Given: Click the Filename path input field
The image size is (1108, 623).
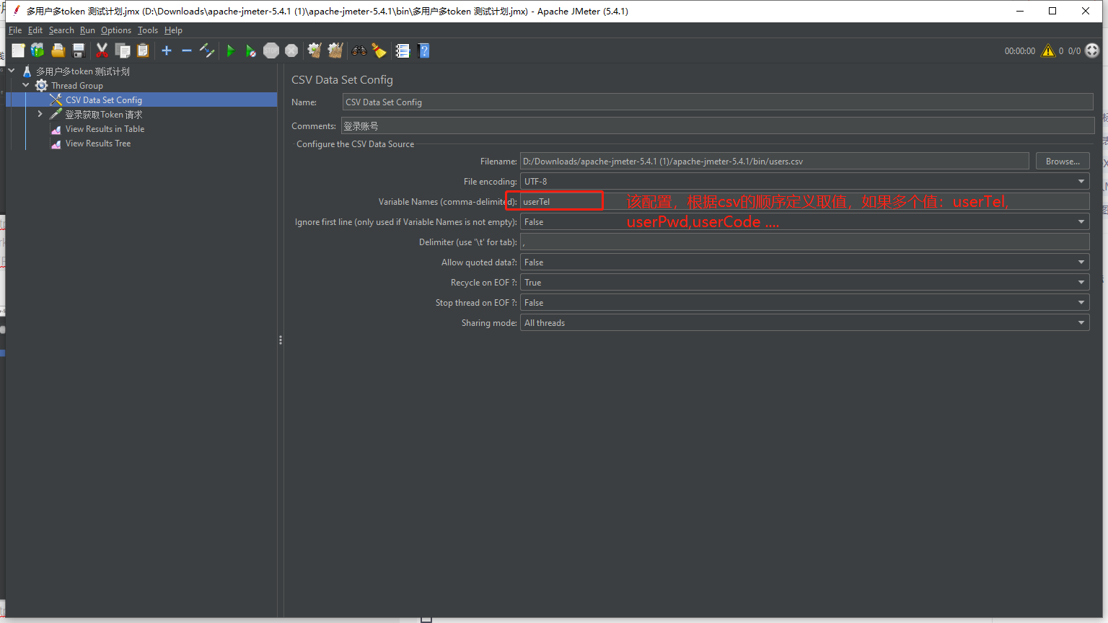Looking at the screenshot, I should click(x=774, y=161).
